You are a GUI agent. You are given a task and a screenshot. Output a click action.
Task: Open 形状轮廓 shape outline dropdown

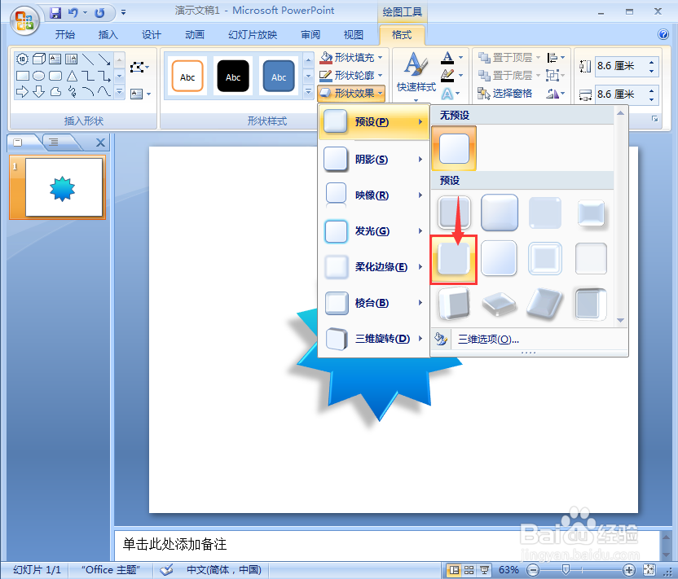[x=351, y=75]
